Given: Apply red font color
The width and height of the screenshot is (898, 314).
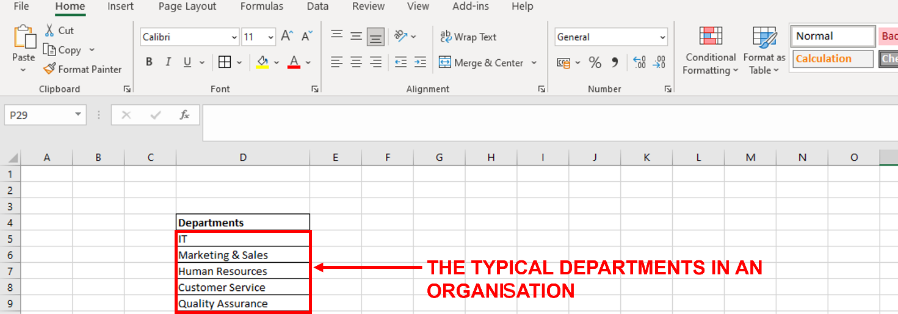Looking at the screenshot, I should pyautogui.click(x=294, y=62).
